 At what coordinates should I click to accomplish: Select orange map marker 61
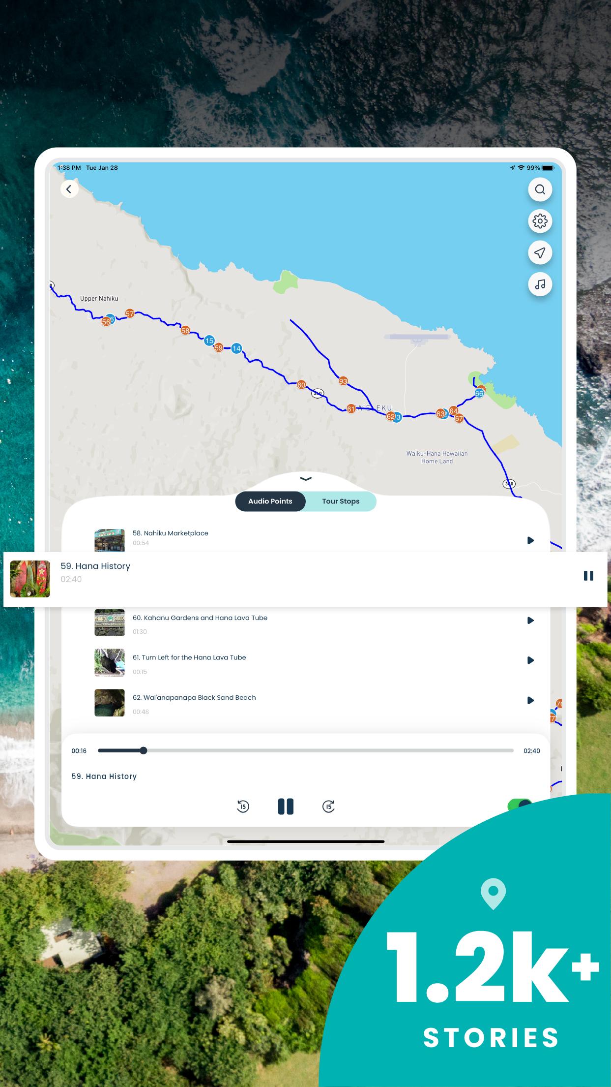(x=351, y=409)
